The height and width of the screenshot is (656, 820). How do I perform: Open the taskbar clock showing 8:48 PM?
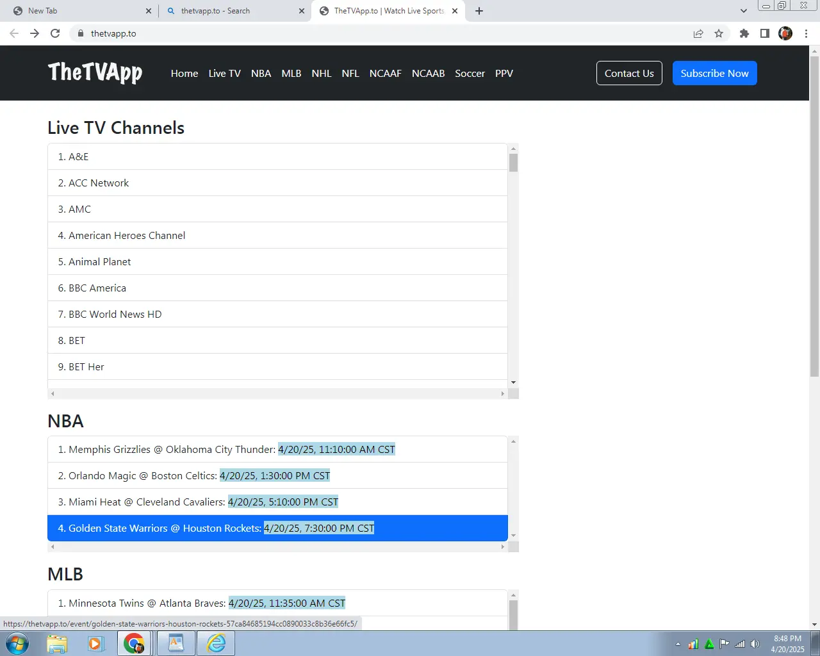point(787,644)
